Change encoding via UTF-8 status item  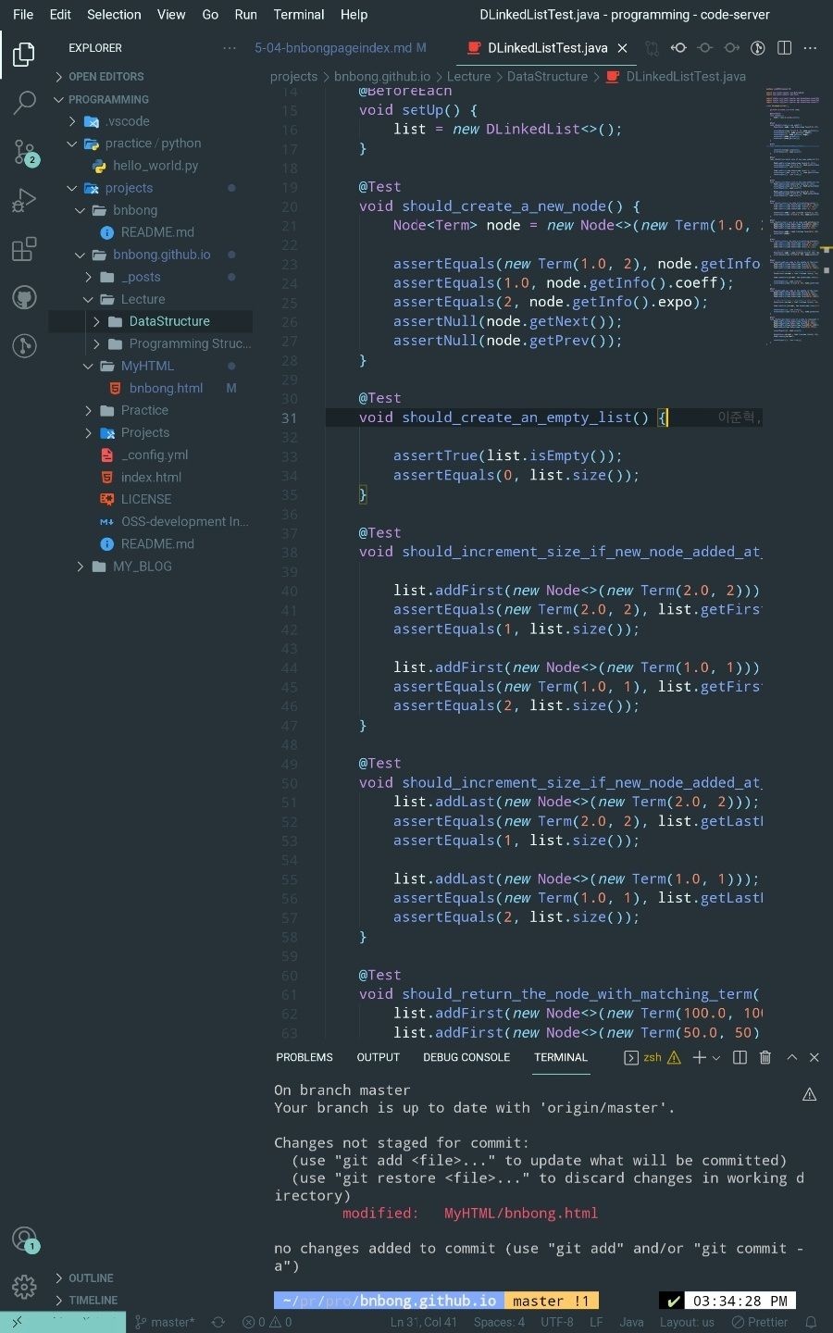[557, 1323]
